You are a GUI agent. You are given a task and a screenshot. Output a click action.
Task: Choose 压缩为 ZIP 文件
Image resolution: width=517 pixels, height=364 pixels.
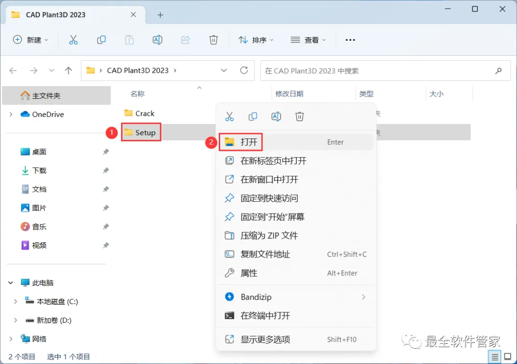296,236
